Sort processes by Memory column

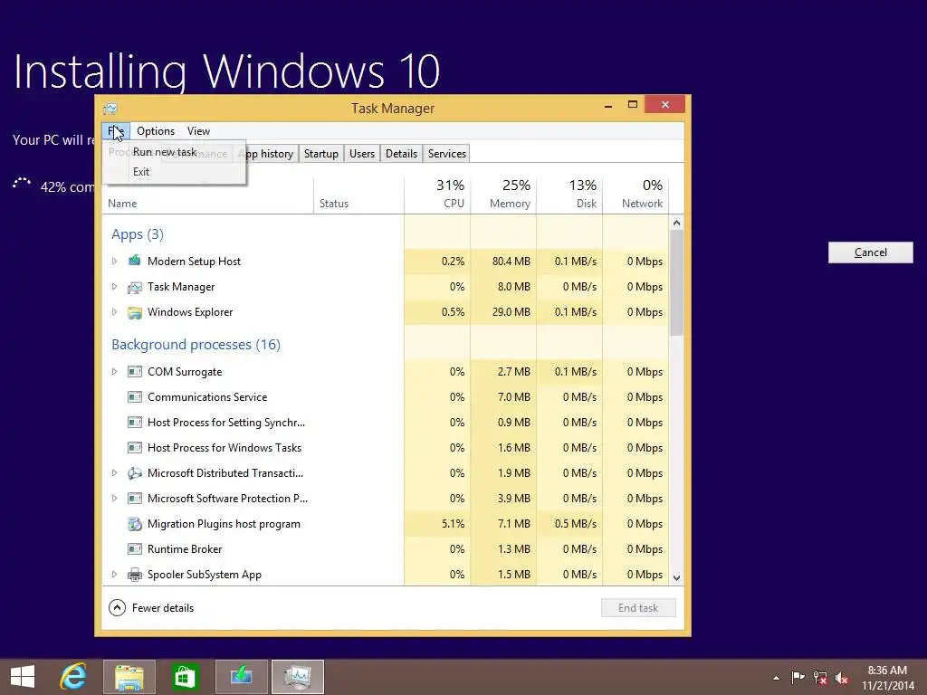[x=503, y=194]
